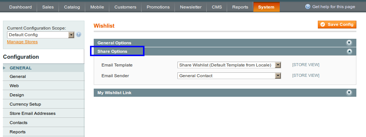Open the CMS menu

(x=217, y=7)
